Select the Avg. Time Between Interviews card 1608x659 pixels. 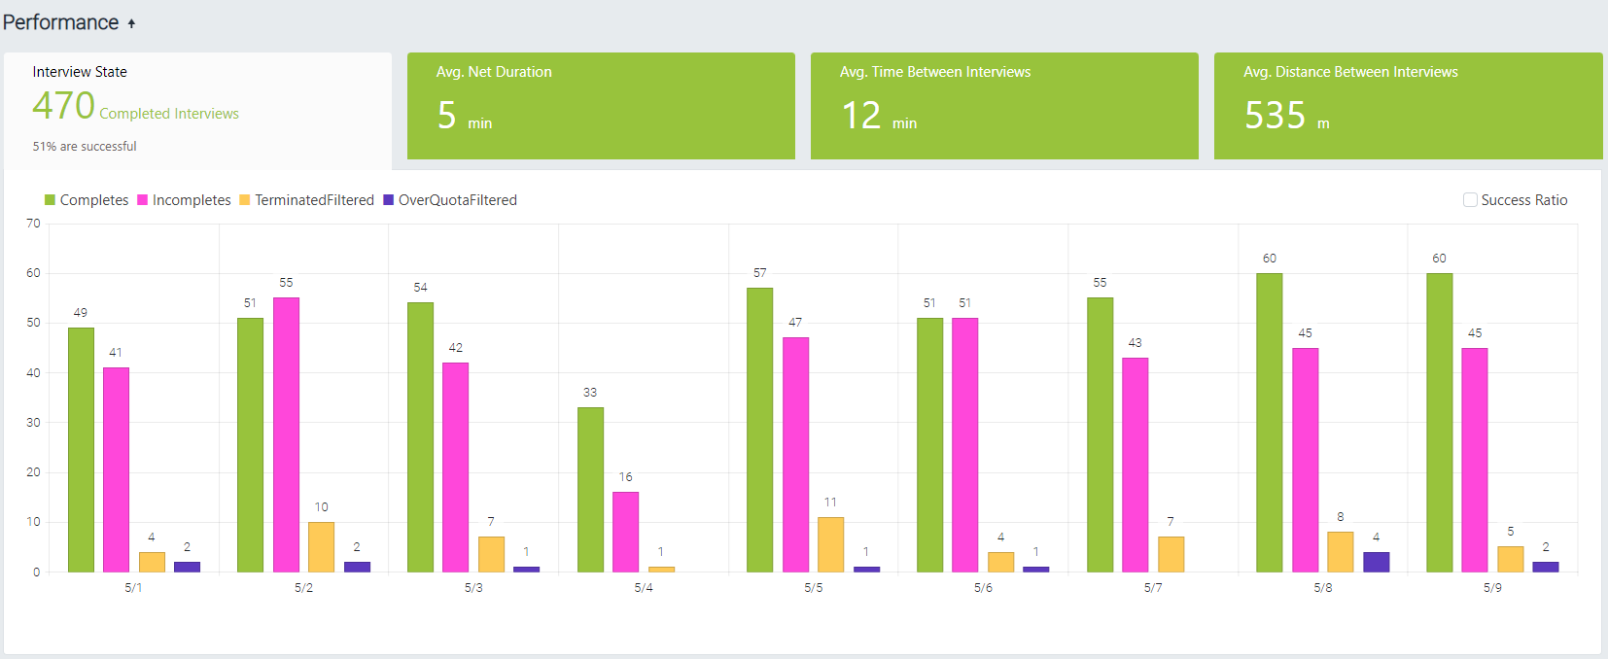pyautogui.click(x=1003, y=106)
